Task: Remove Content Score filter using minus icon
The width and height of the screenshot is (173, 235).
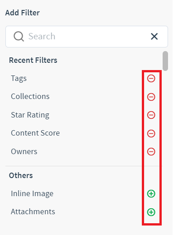Action: pyautogui.click(x=151, y=133)
